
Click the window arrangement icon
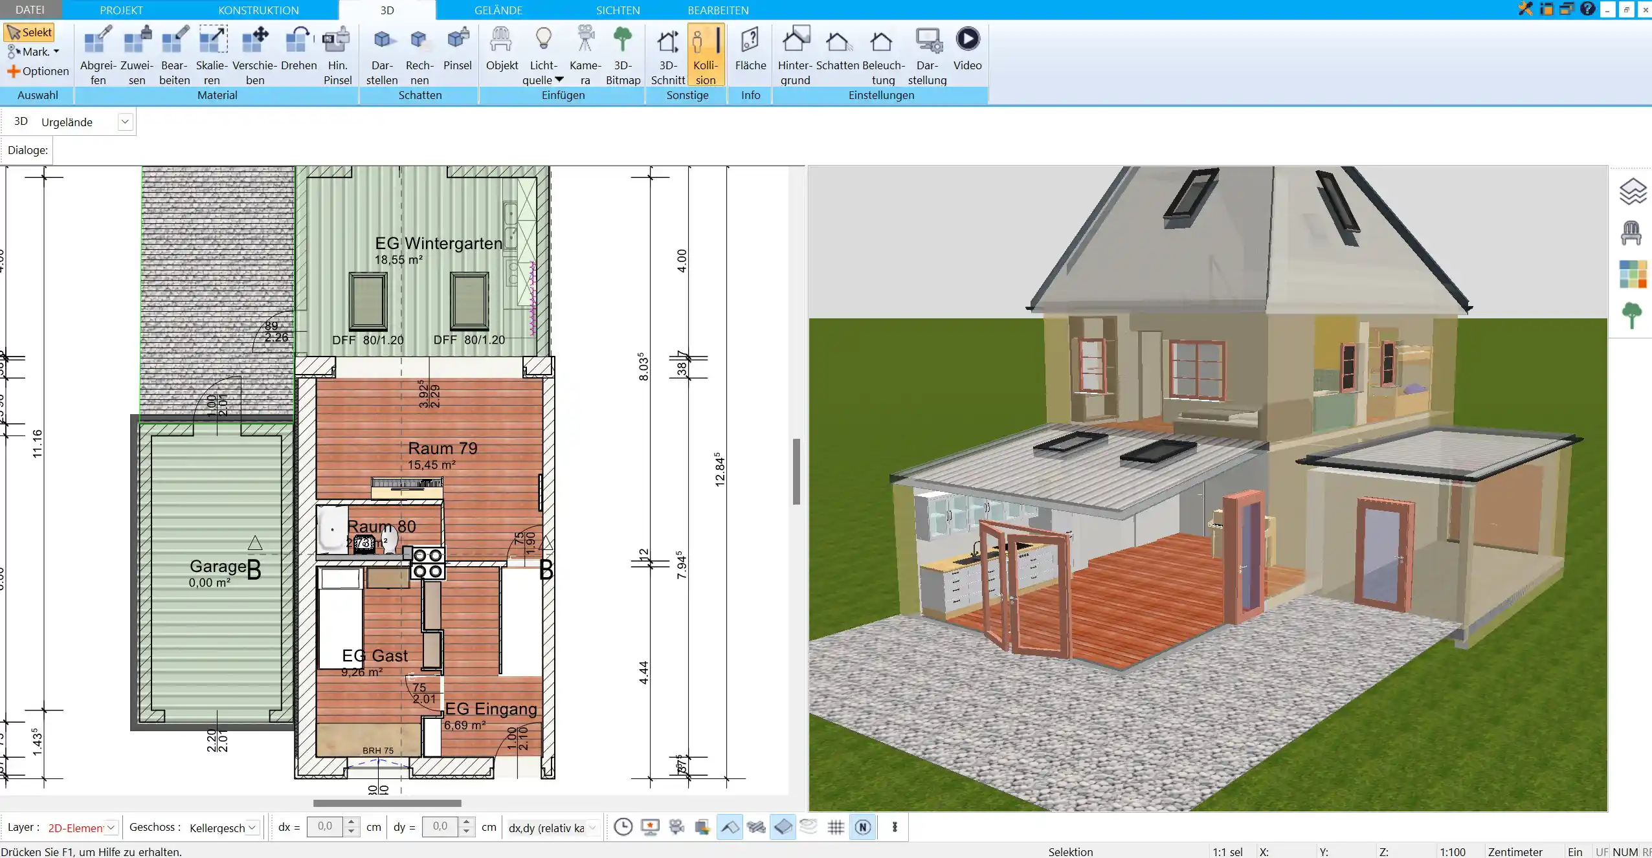point(1567,9)
